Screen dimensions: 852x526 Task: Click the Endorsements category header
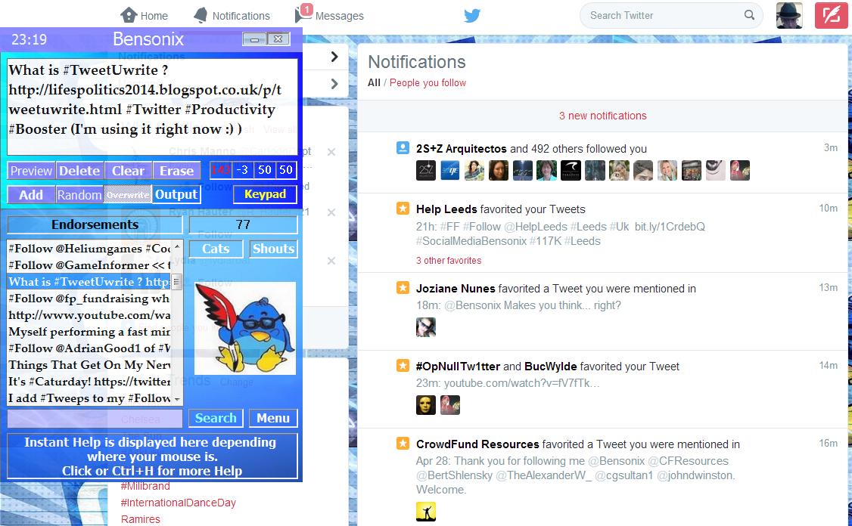coord(95,224)
